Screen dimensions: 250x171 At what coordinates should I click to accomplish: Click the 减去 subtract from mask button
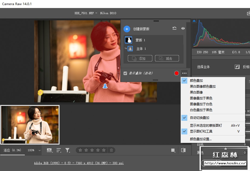167,59
